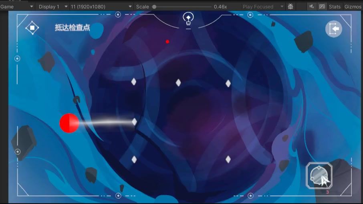Click the Scale slider handle
Screen dimensions: 363x204
pyautogui.click(x=155, y=7)
